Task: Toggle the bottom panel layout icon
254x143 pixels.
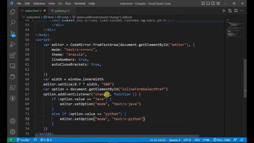Action: coord(208,4)
